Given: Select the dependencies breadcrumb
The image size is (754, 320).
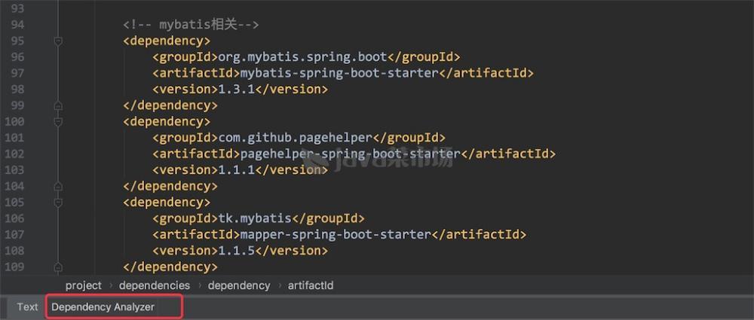Looking at the screenshot, I should 154,285.
